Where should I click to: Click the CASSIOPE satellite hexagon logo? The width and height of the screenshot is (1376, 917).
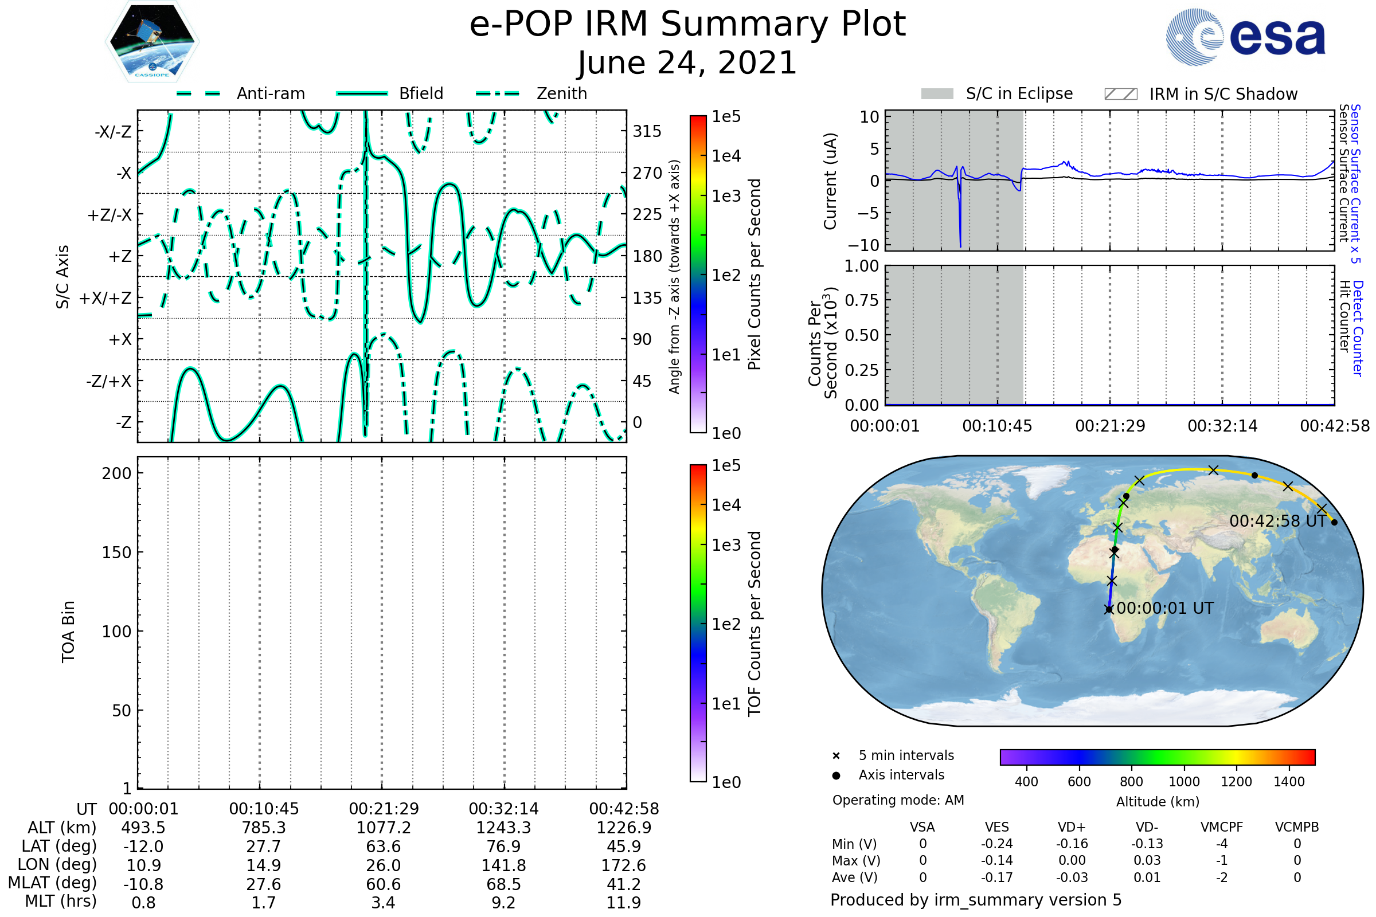[152, 42]
